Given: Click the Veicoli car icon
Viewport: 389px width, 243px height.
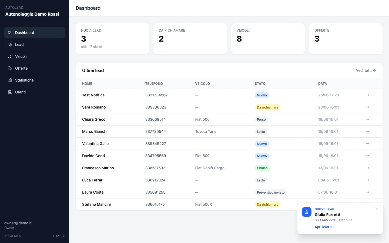Looking at the screenshot, I should 10,56.
